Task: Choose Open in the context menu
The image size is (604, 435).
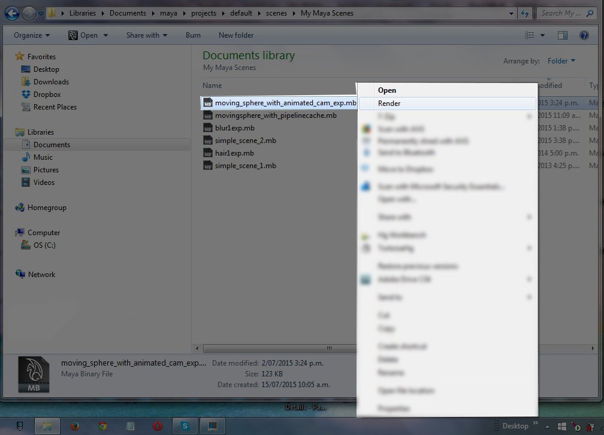Action: tap(387, 90)
